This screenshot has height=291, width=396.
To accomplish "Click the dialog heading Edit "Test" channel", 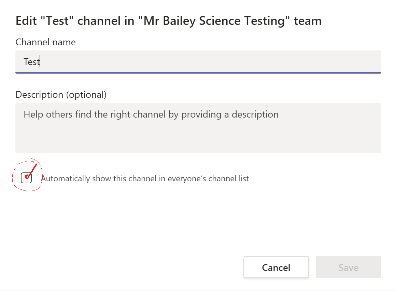I will (x=168, y=21).
